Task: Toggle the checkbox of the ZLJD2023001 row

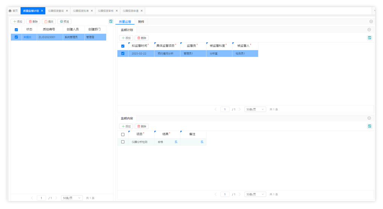Action: [16, 37]
